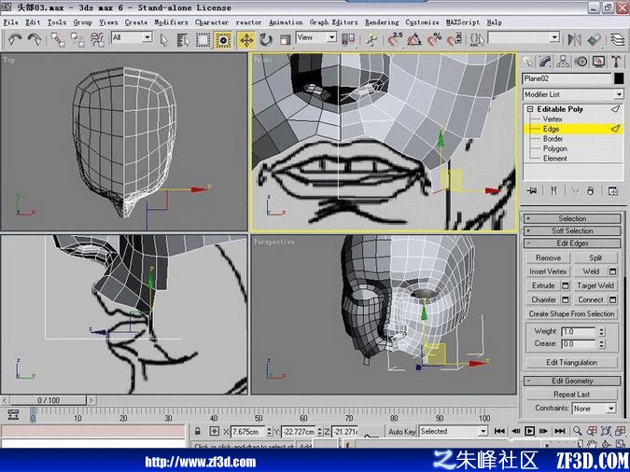This screenshot has height=472, width=630.
Task: Expand the Soft Selection rollout
Action: click(x=572, y=231)
